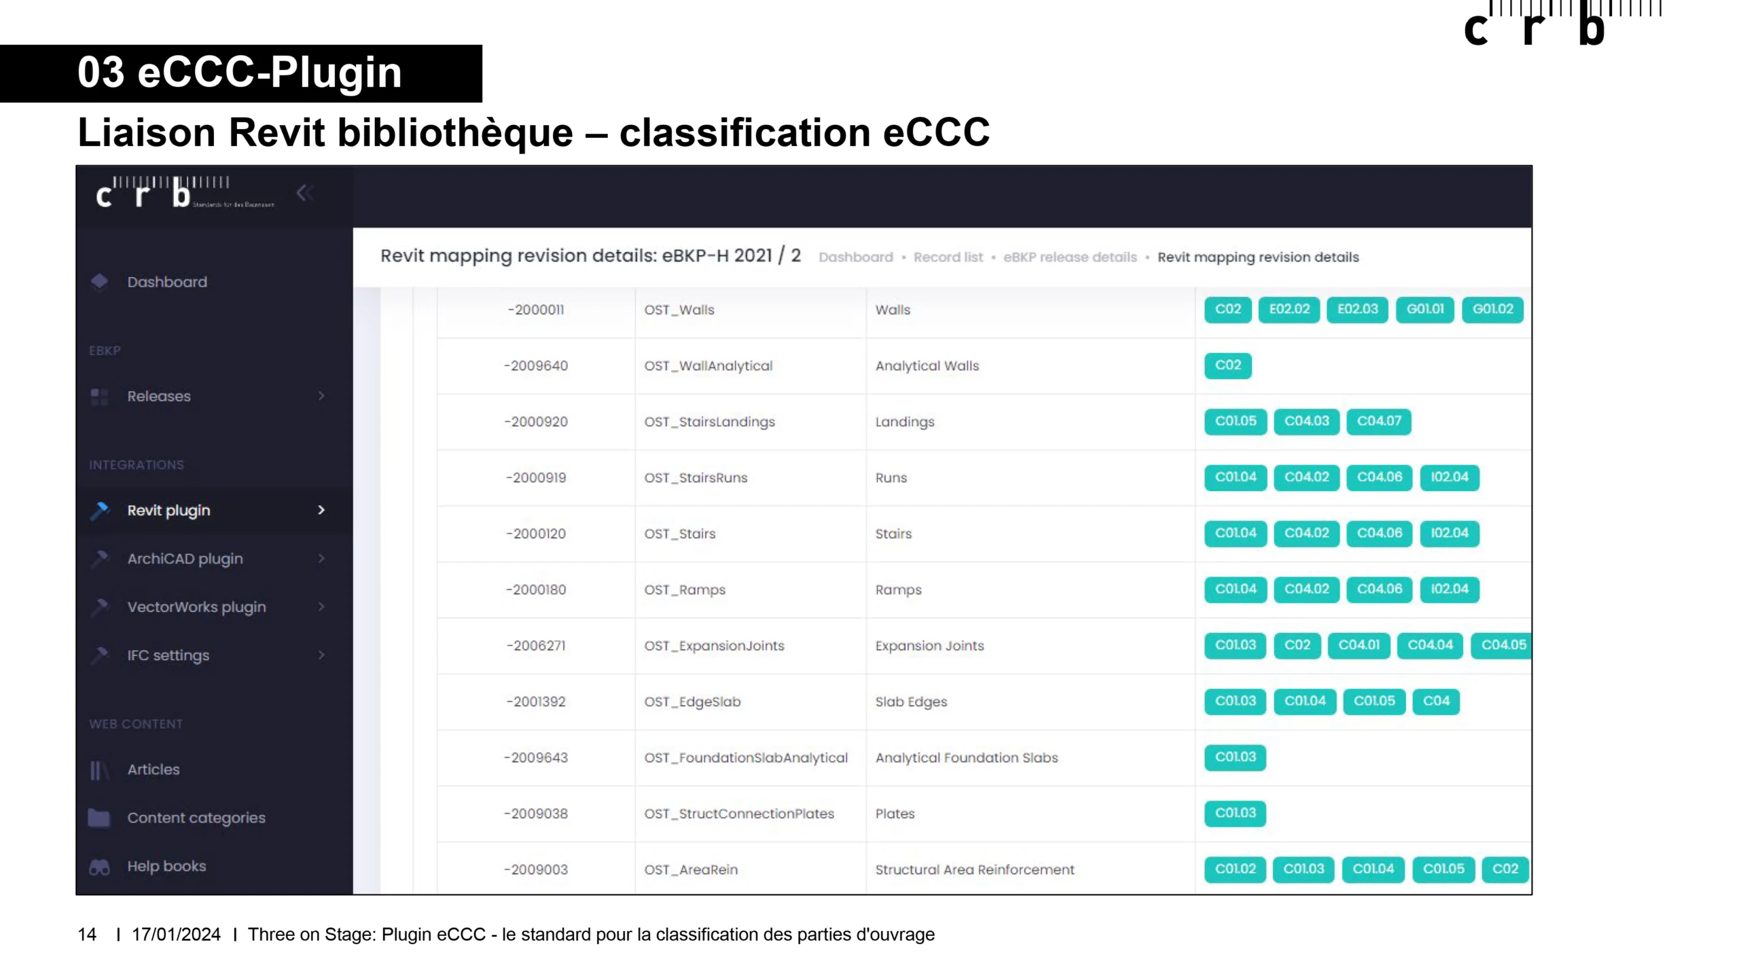Click the Revit plugin tool icon
The image size is (1739, 978).
coord(100,510)
